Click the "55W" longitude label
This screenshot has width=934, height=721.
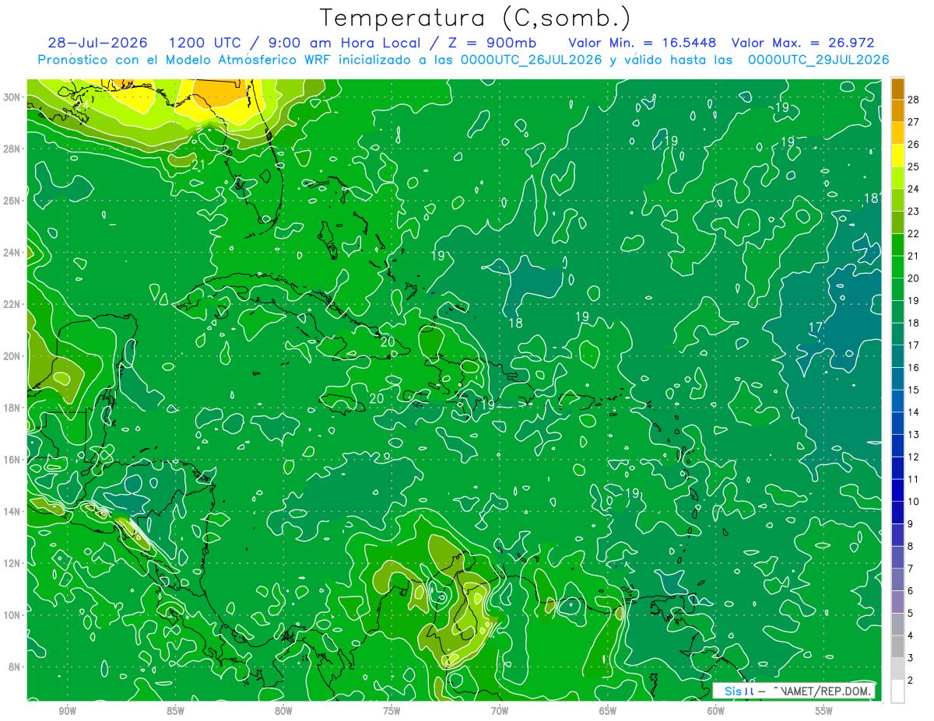click(x=824, y=711)
